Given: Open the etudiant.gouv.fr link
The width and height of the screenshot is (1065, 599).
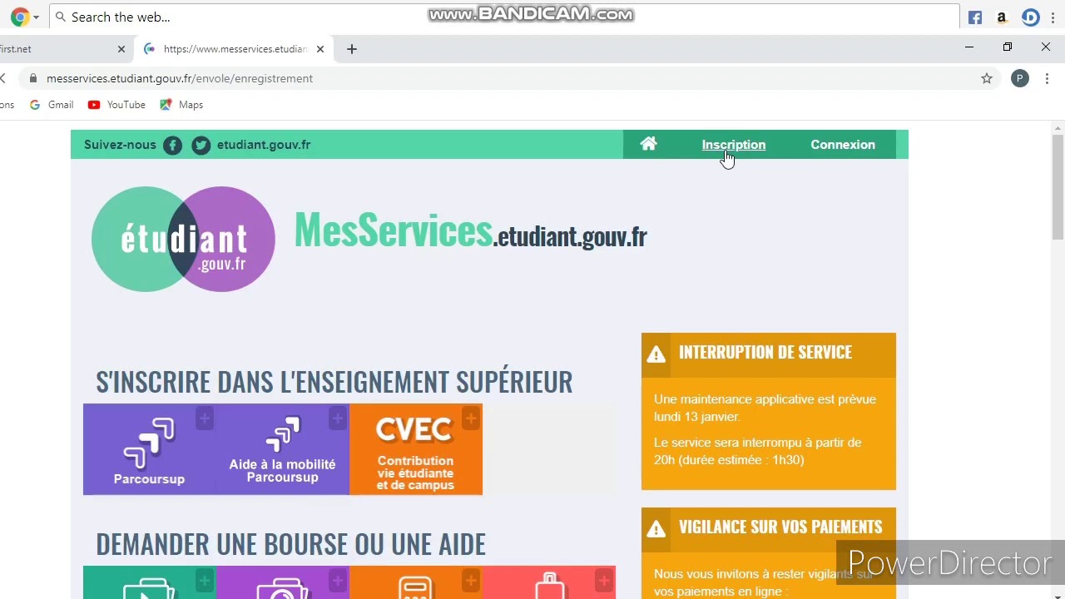Looking at the screenshot, I should [264, 145].
